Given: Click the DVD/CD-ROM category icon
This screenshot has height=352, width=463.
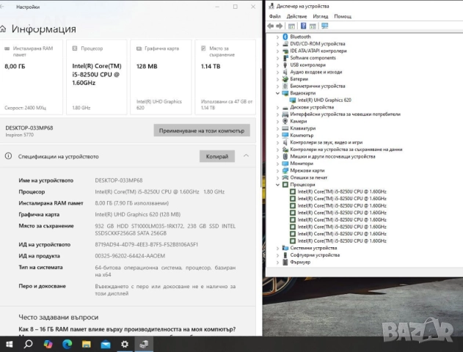Looking at the screenshot, I should tap(285, 44).
